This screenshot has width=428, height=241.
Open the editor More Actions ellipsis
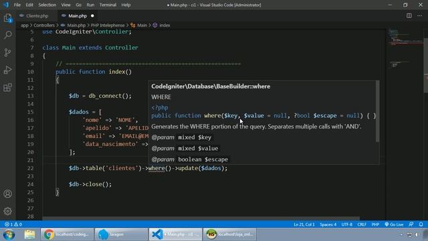[419, 15]
